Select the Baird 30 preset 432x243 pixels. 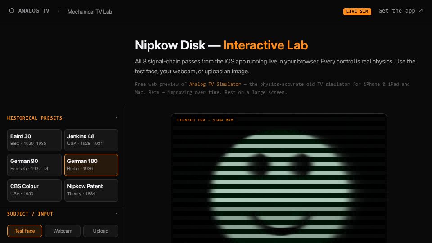click(35, 140)
